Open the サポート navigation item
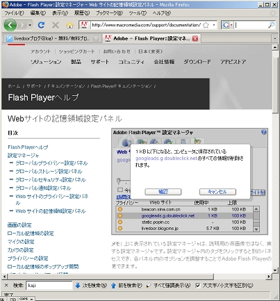The width and height of the screenshot is (280, 301). coord(99,62)
